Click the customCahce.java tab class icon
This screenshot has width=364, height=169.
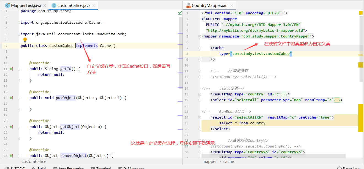click(x=54, y=5)
